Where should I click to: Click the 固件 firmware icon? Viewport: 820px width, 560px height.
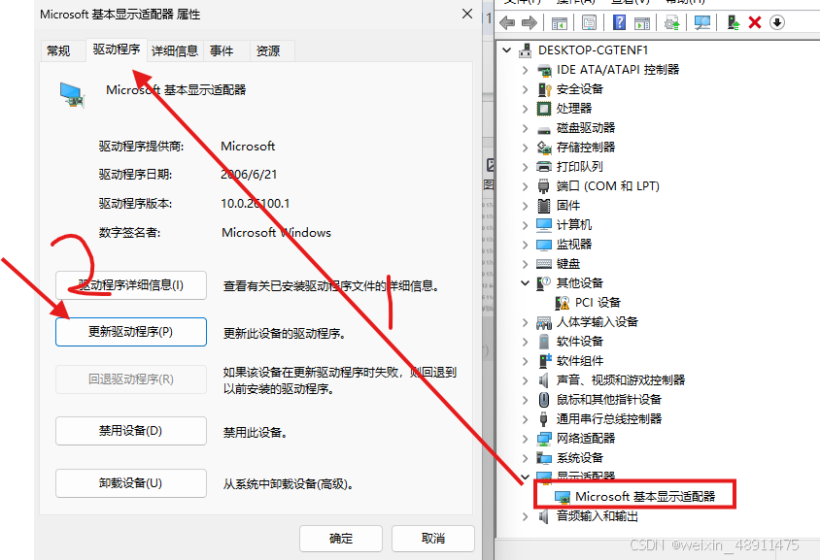544,206
